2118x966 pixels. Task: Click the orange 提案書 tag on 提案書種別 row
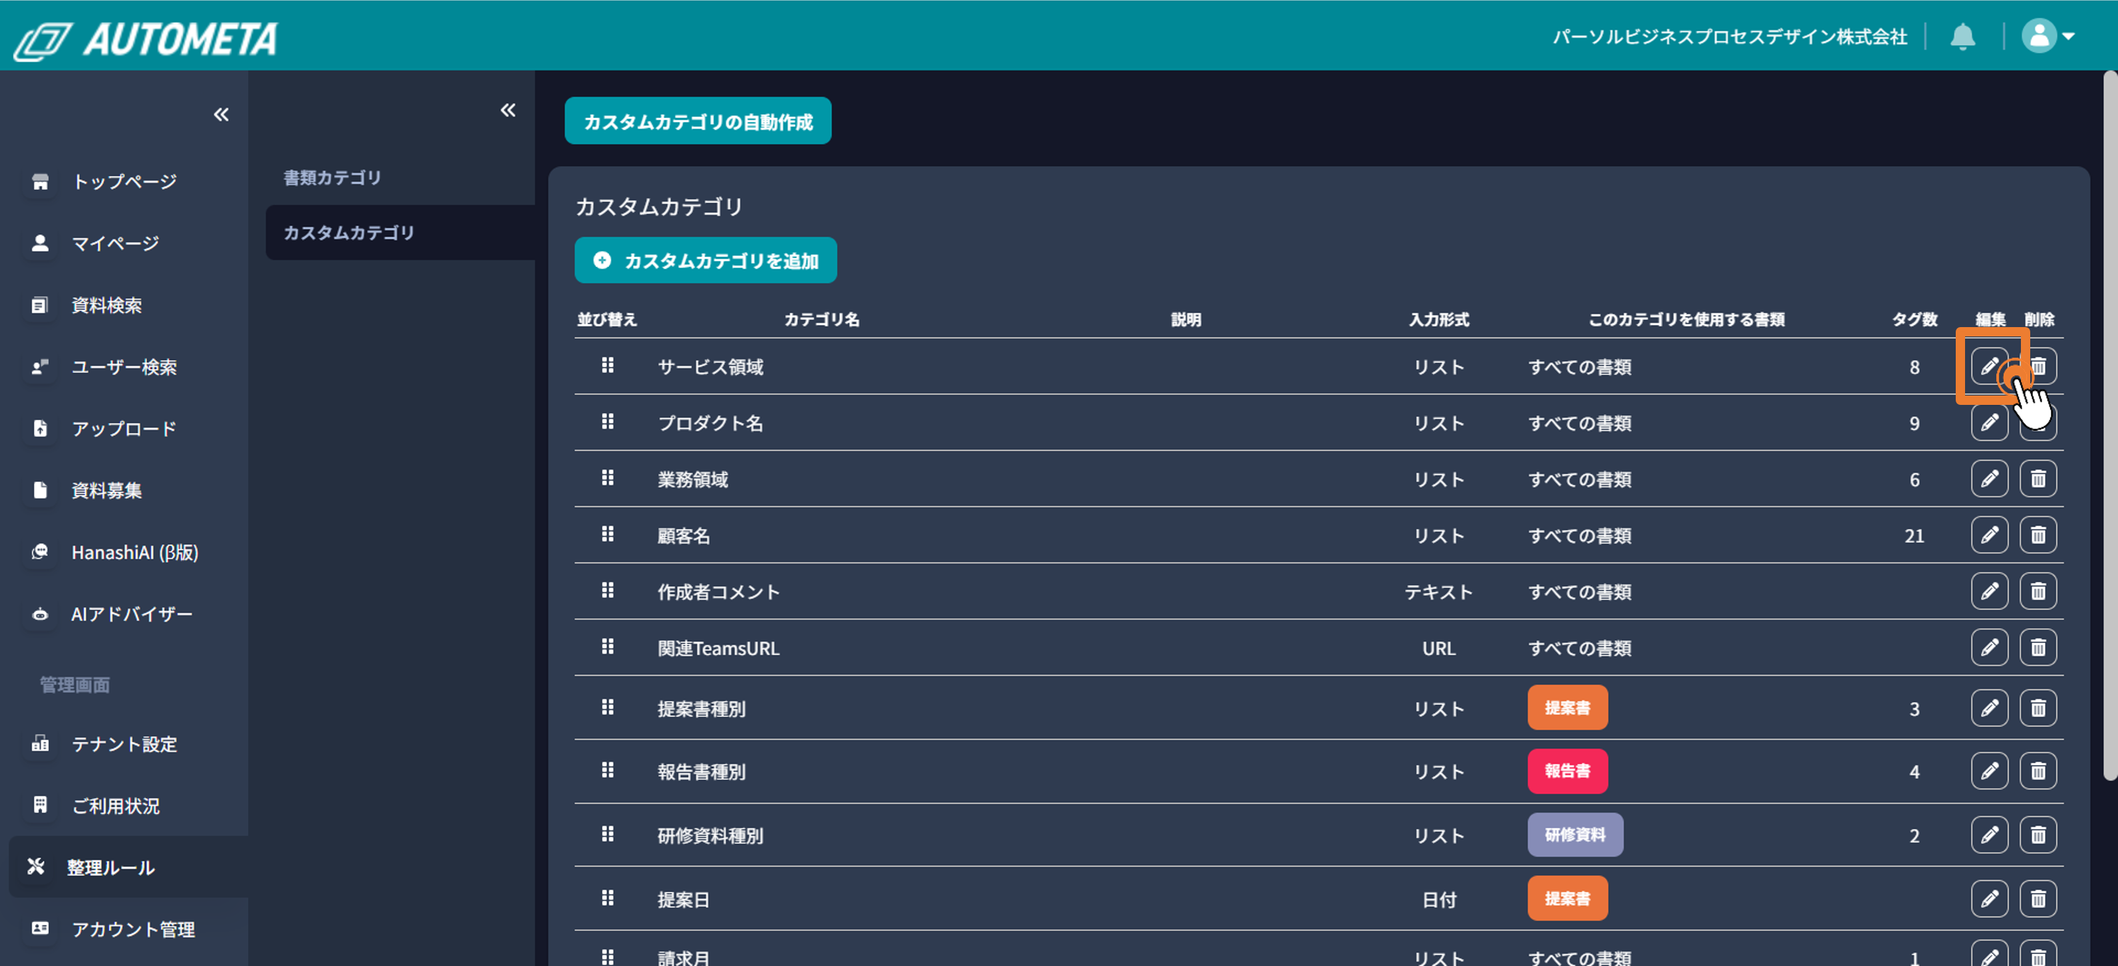[1567, 708]
